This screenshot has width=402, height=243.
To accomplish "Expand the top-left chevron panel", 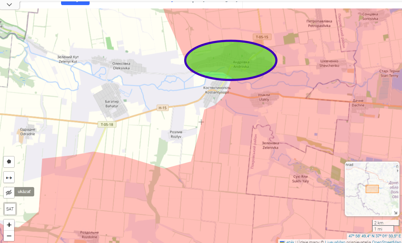I will point(9,5).
